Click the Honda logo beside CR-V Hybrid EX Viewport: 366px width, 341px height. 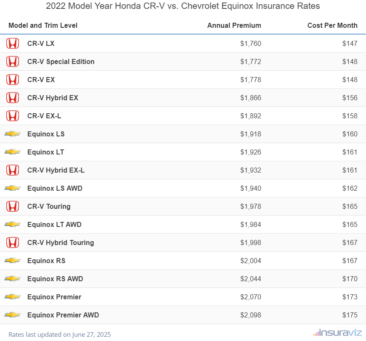click(x=13, y=98)
